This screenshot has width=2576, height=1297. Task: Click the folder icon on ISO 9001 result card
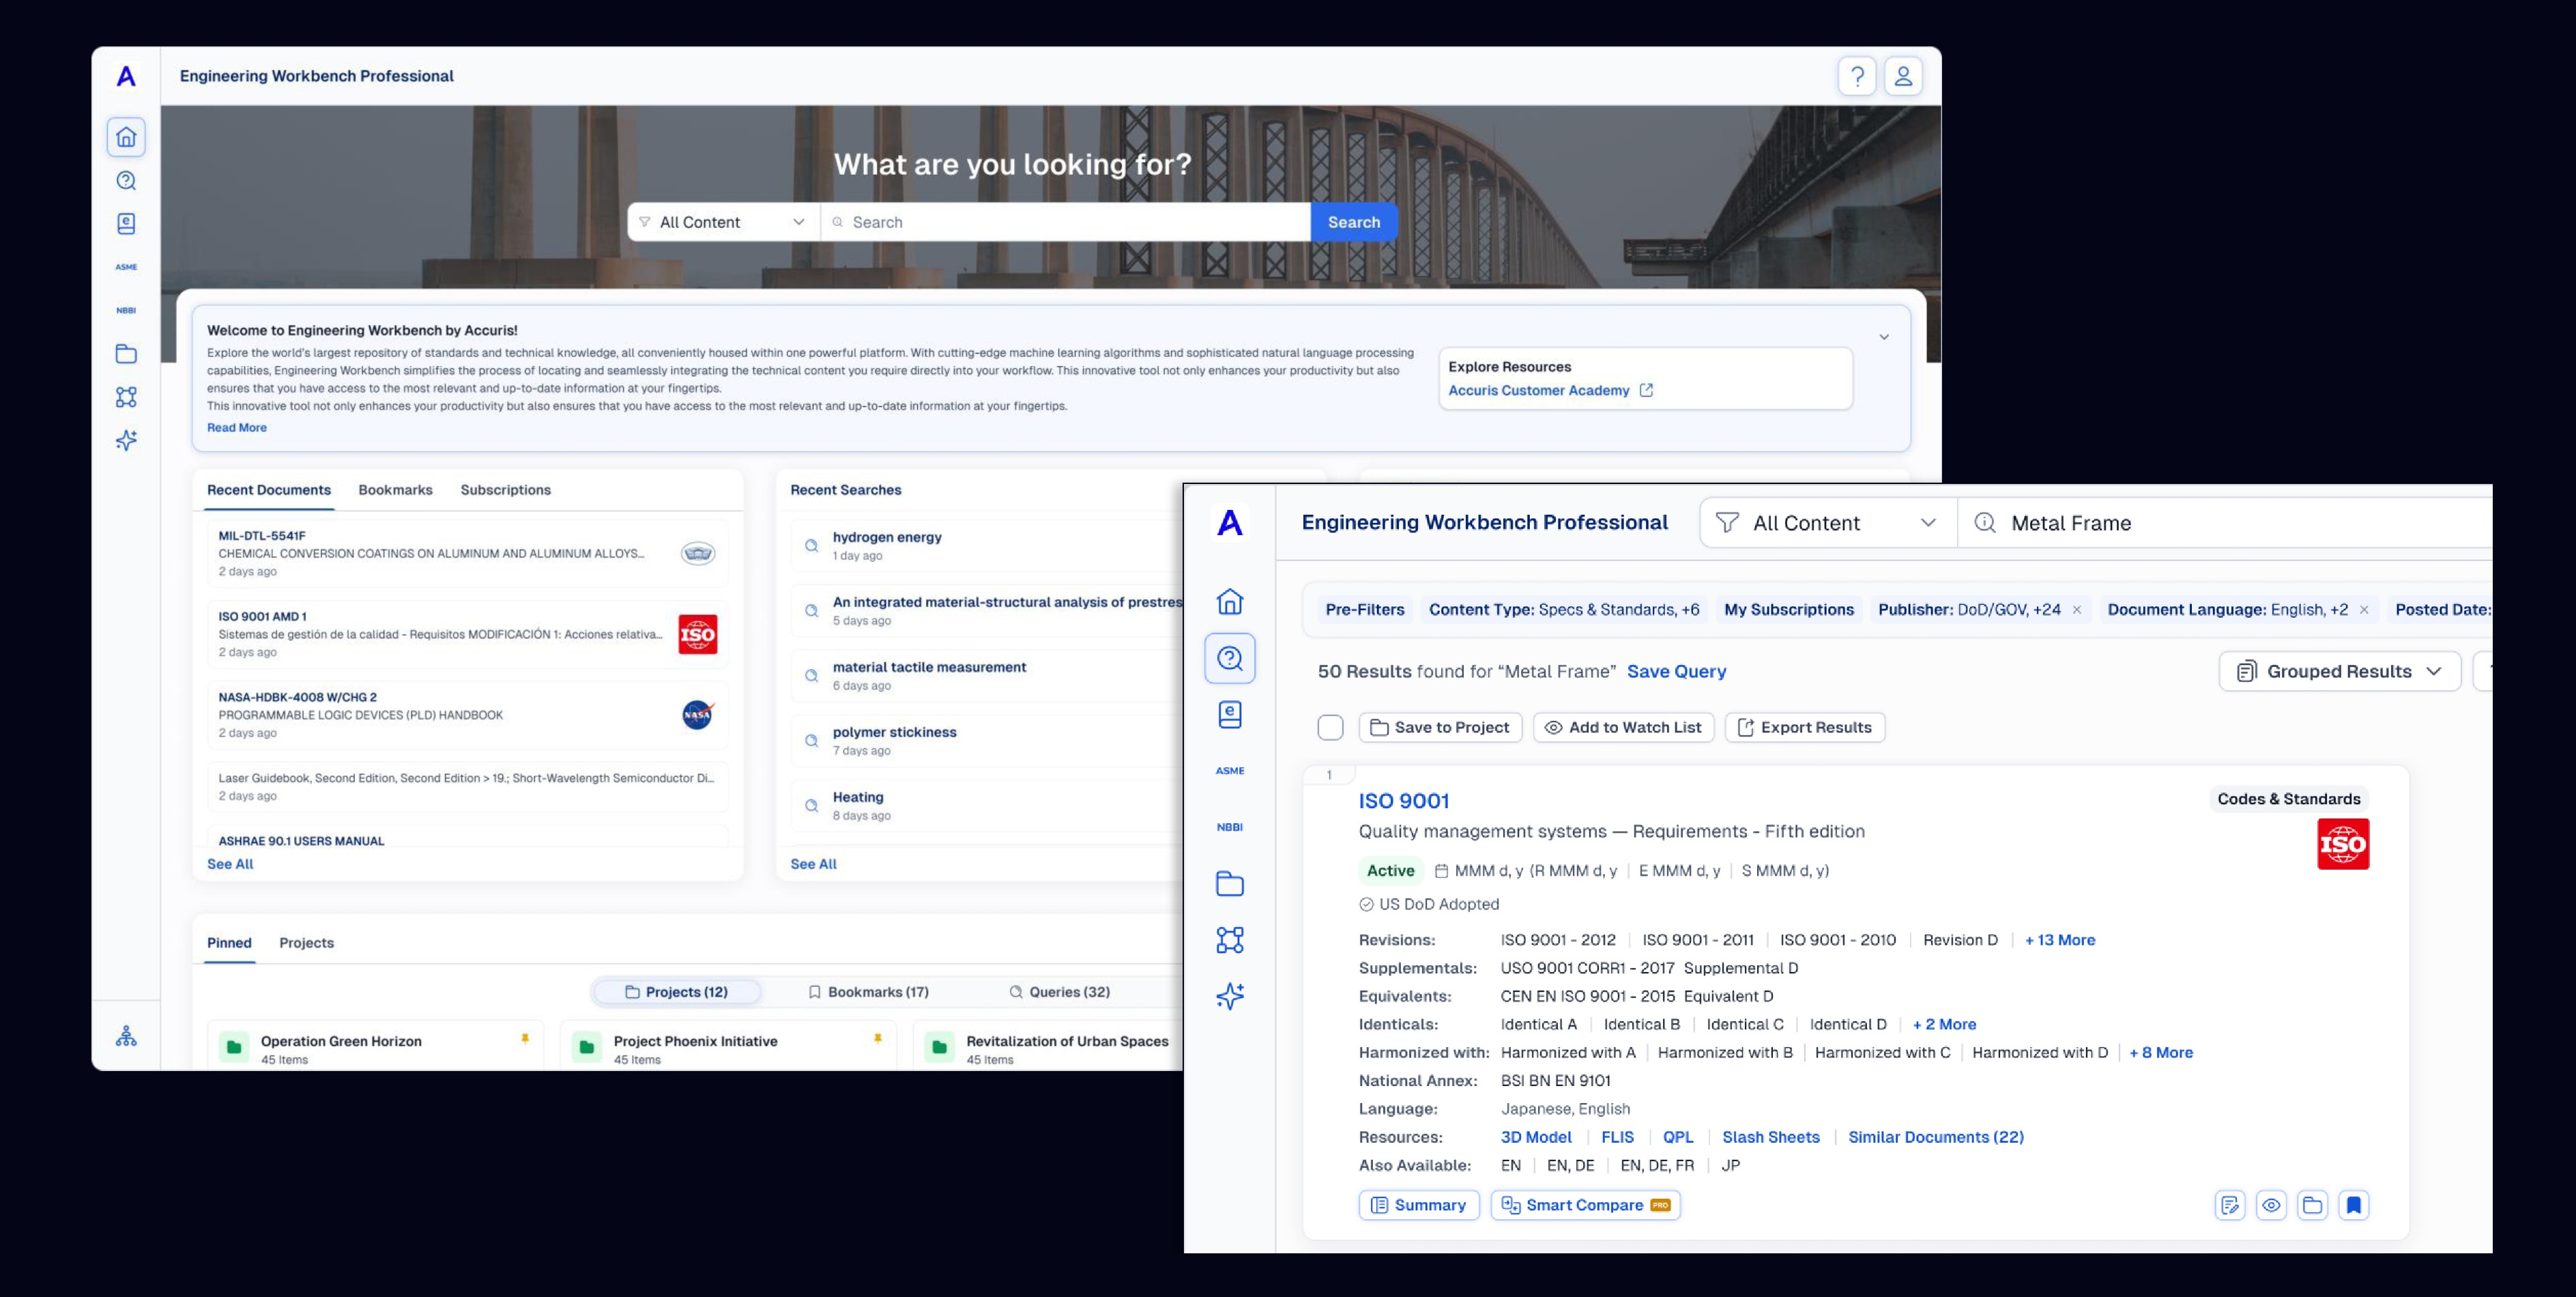[2312, 1205]
